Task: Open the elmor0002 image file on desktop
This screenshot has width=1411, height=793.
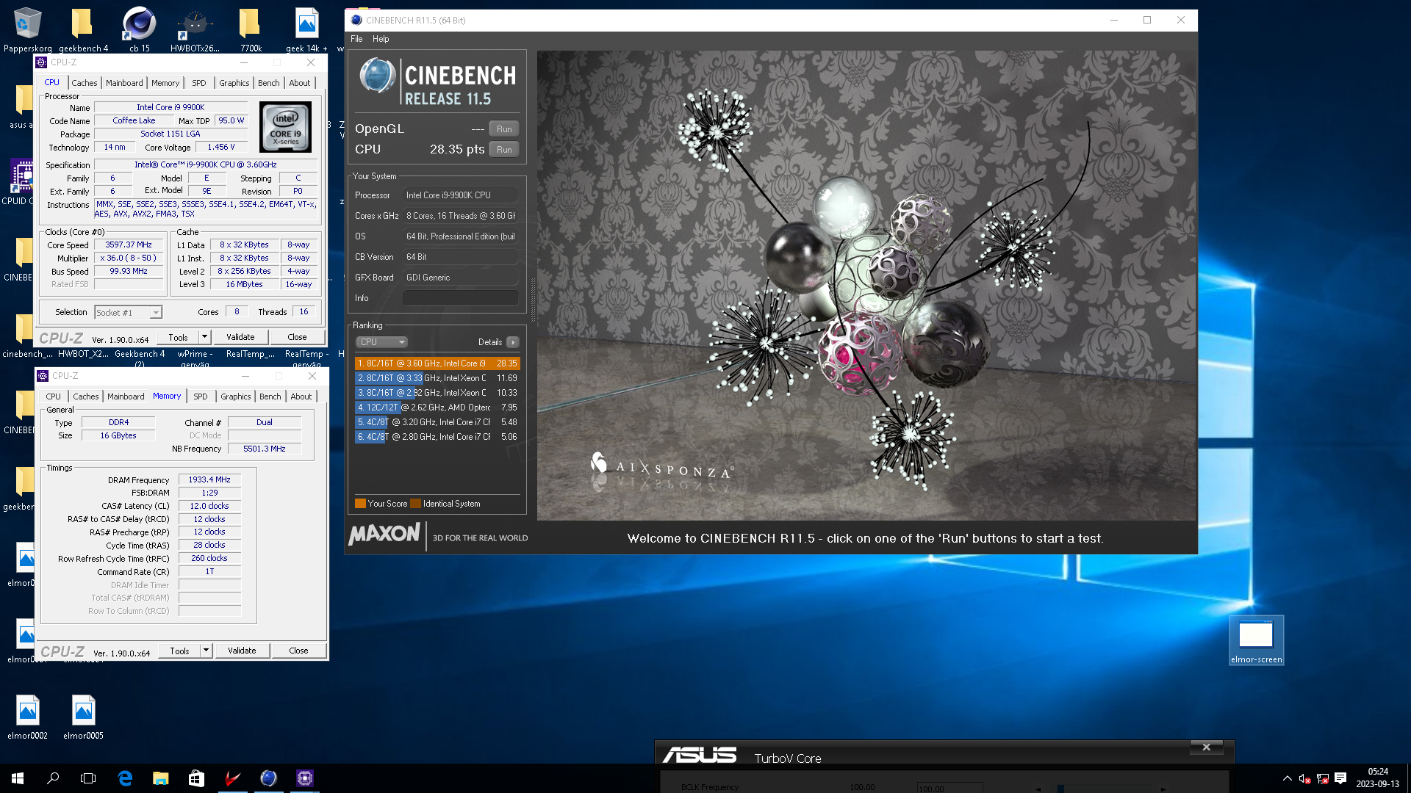Action: [x=27, y=717]
